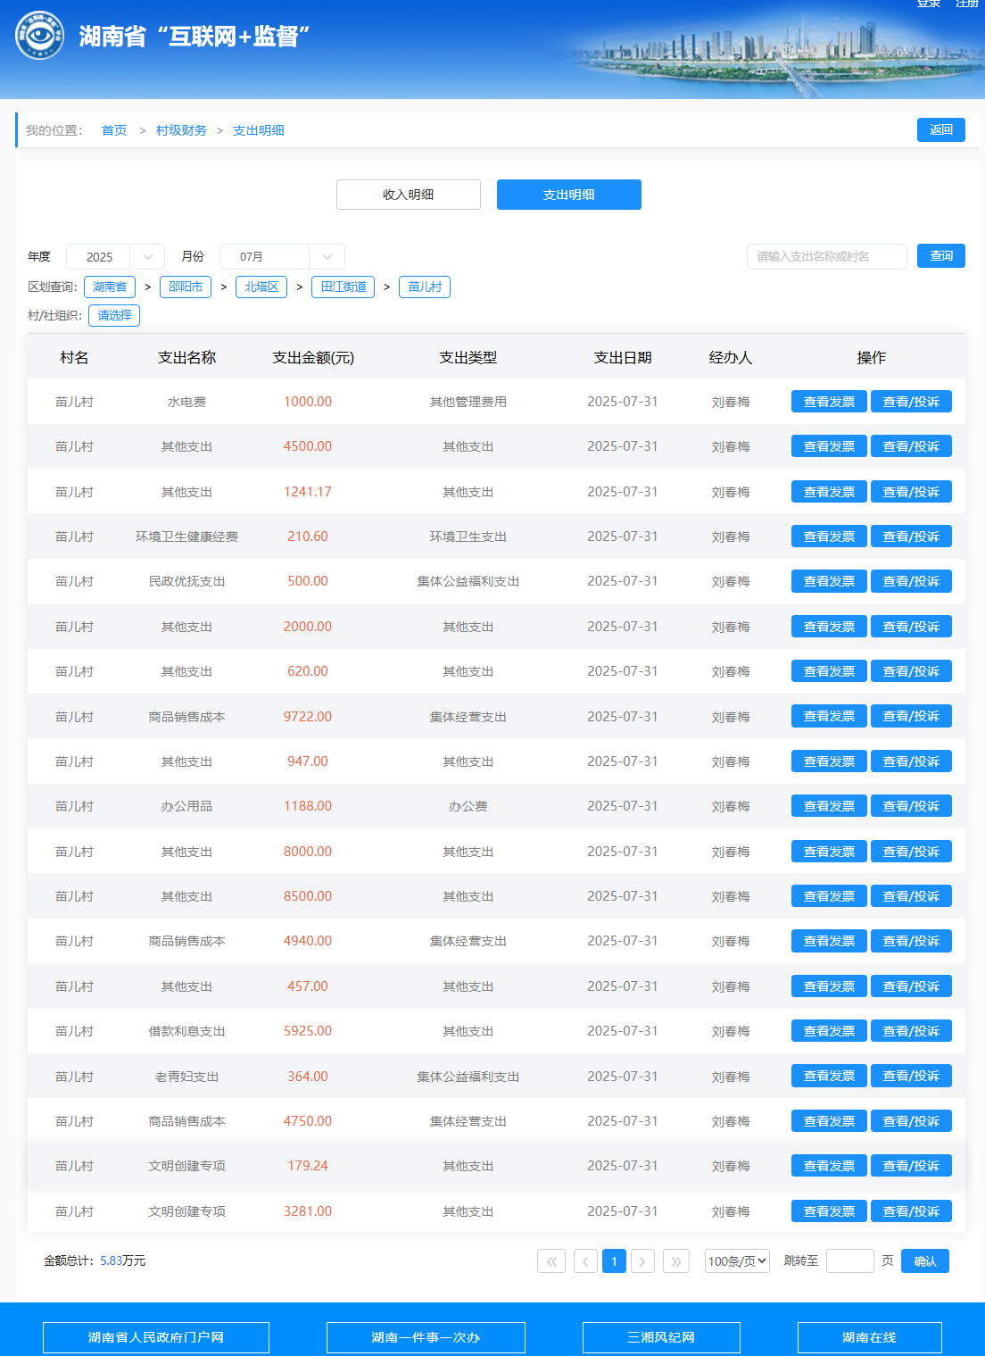Open 查看/投诉 for 办公用品 row
The image size is (985, 1356).
coord(910,806)
